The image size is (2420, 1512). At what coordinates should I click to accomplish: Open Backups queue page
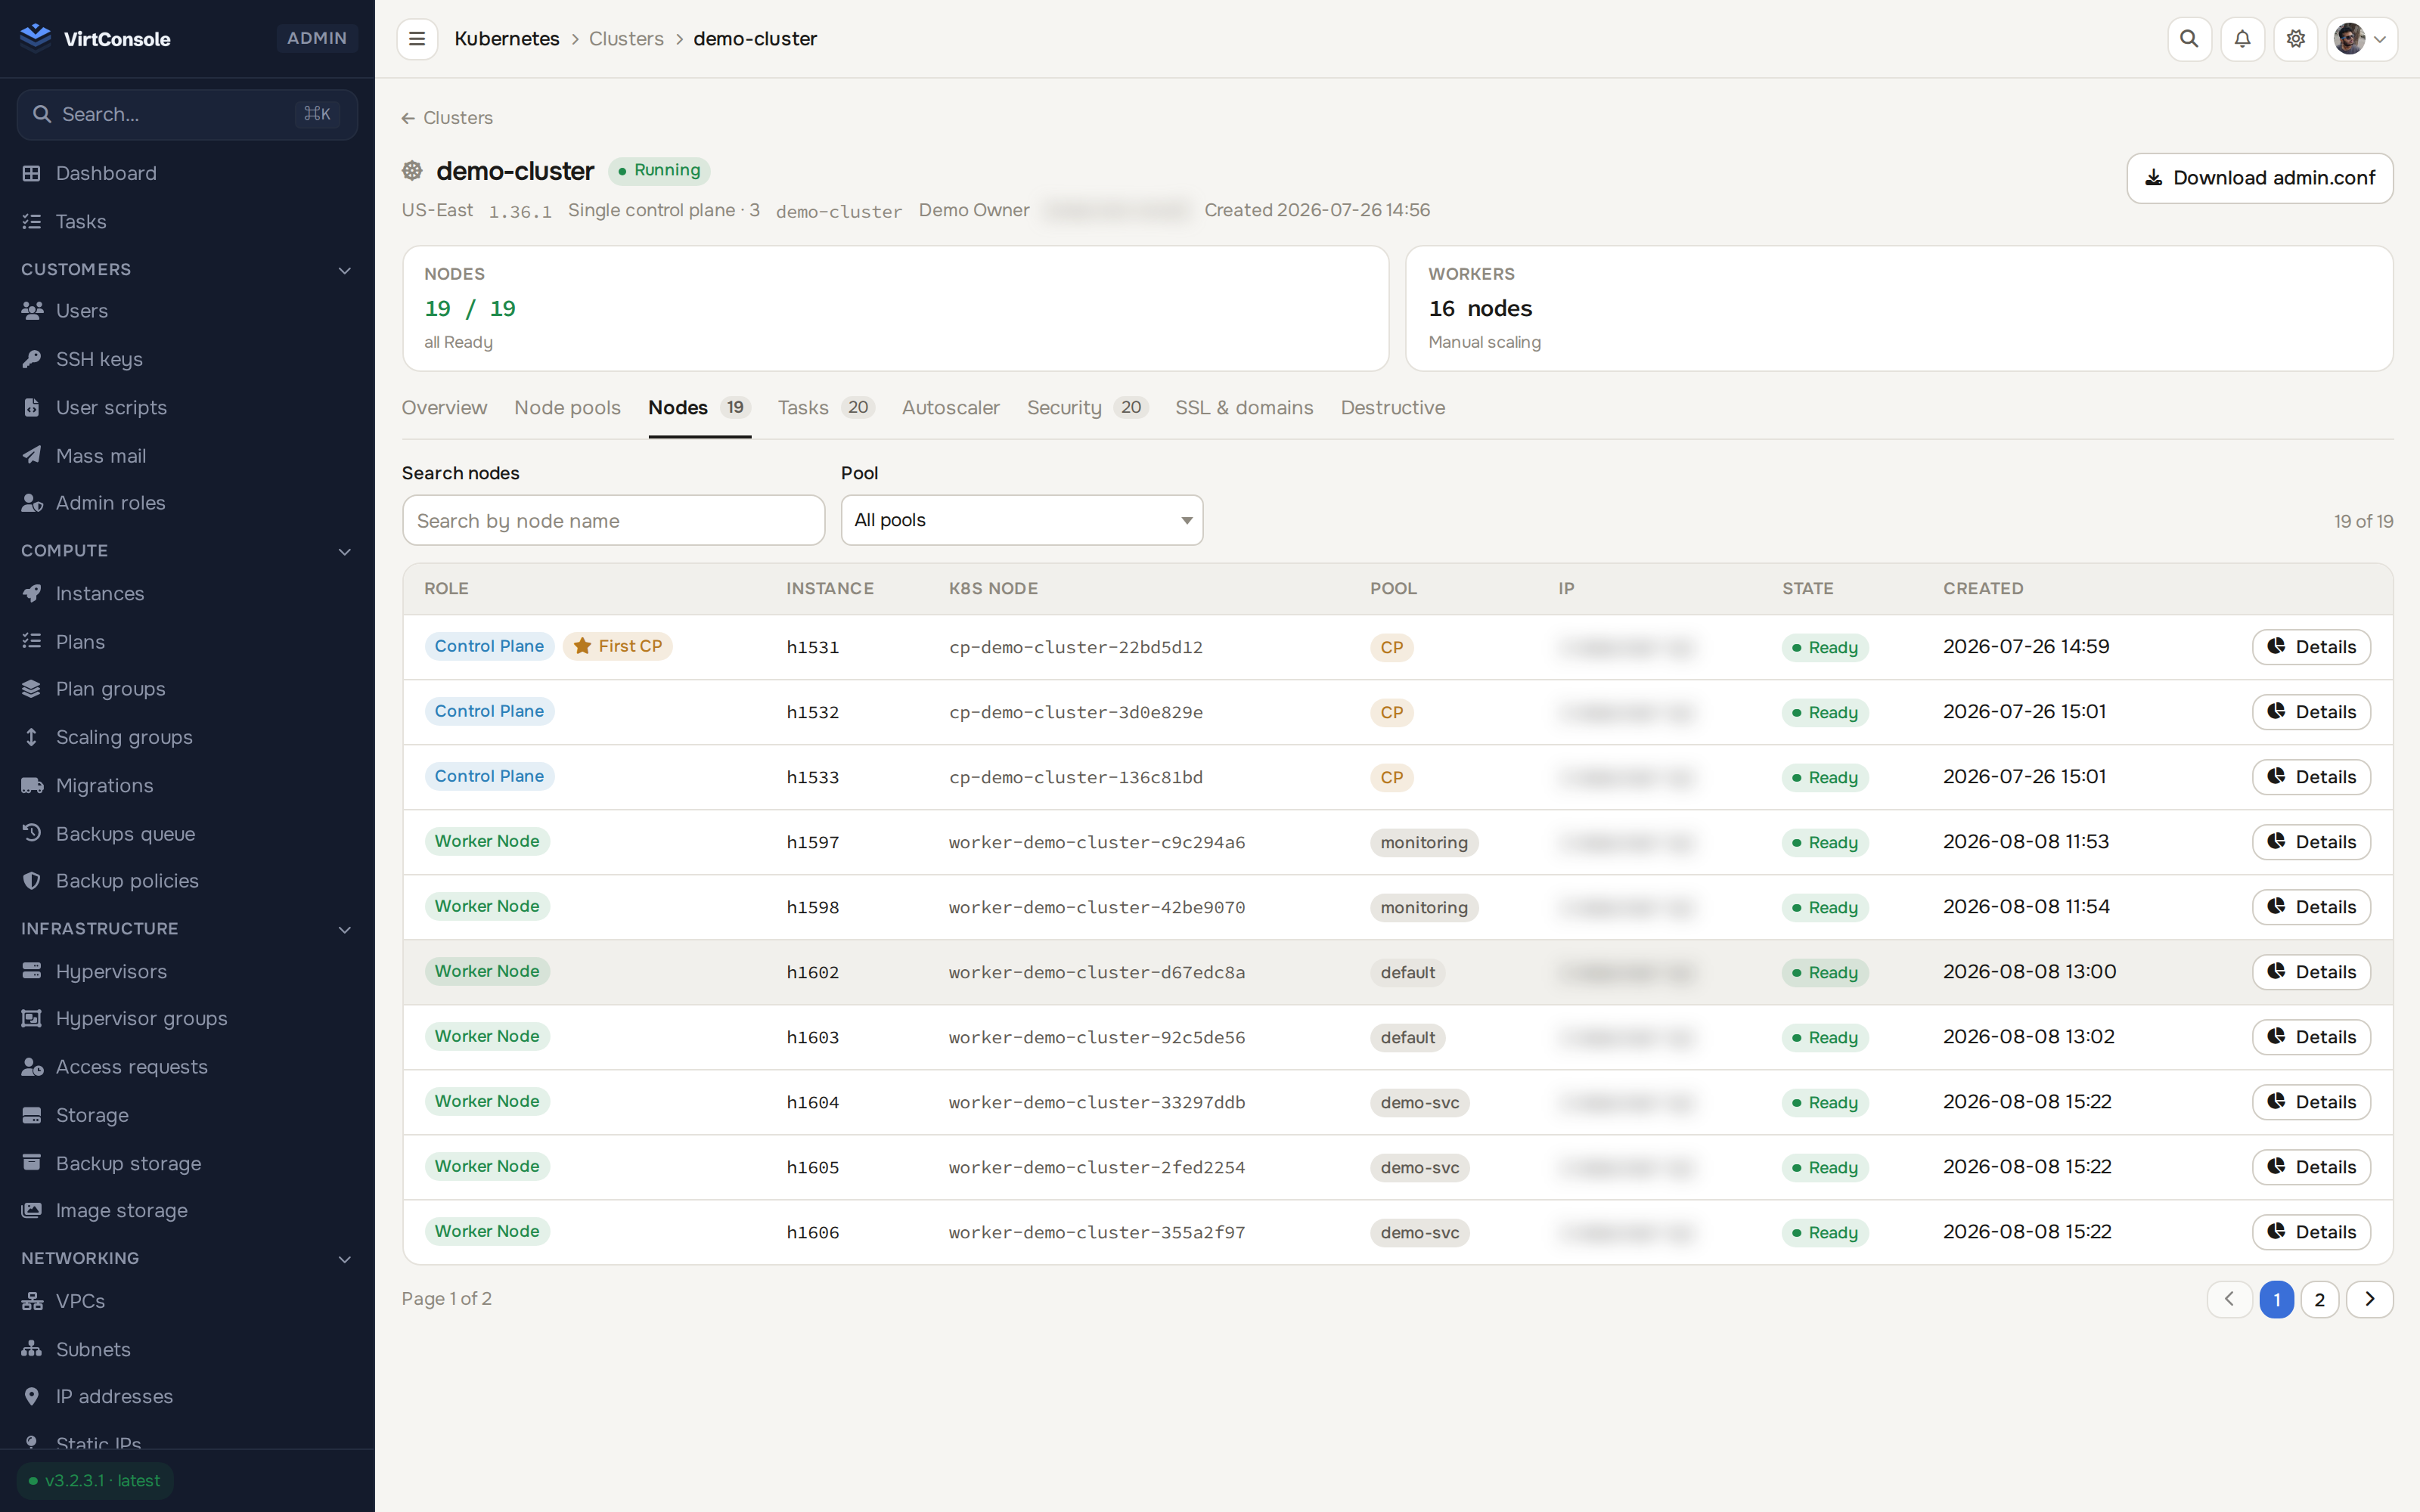[187, 833]
